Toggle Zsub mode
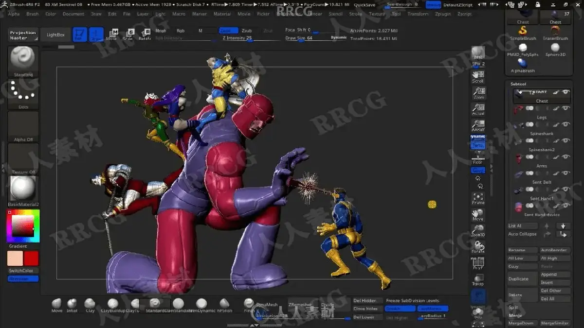 [x=247, y=30]
